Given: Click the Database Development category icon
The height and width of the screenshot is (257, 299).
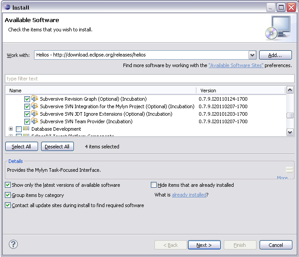Looking at the screenshot, I should pos(26,128).
